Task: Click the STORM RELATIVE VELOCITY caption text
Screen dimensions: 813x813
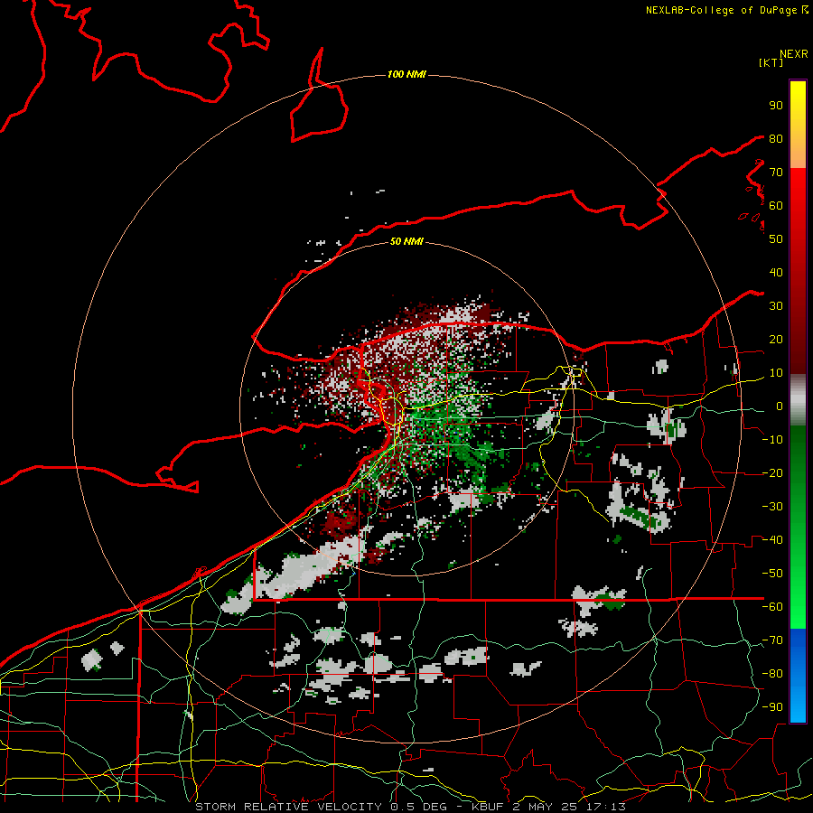Action: 288,807
